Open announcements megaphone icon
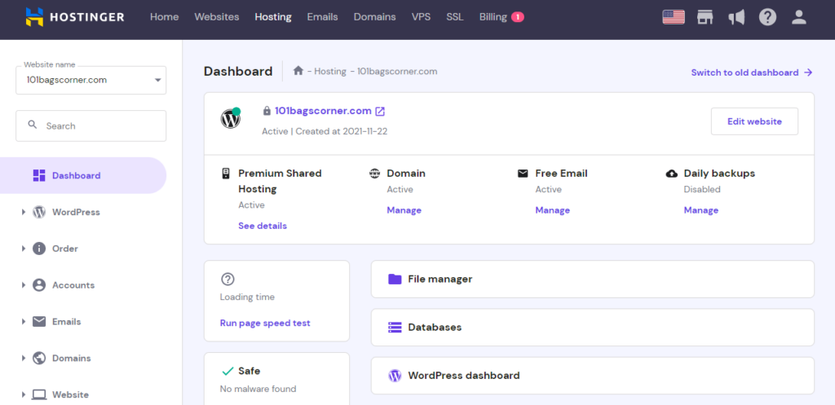This screenshot has height=405, width=835. coord(736,17)
